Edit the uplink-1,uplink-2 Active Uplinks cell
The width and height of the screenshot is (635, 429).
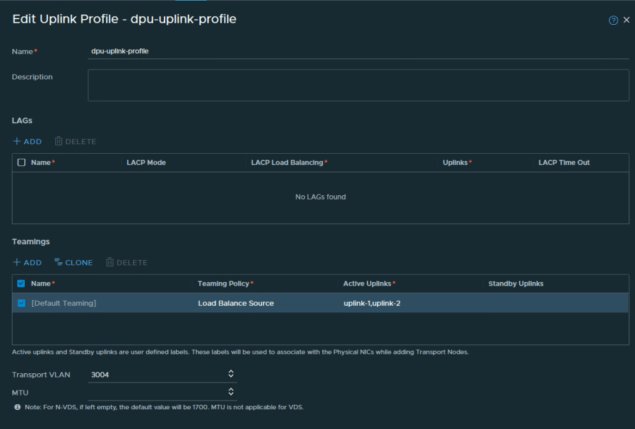pos(376,303)
